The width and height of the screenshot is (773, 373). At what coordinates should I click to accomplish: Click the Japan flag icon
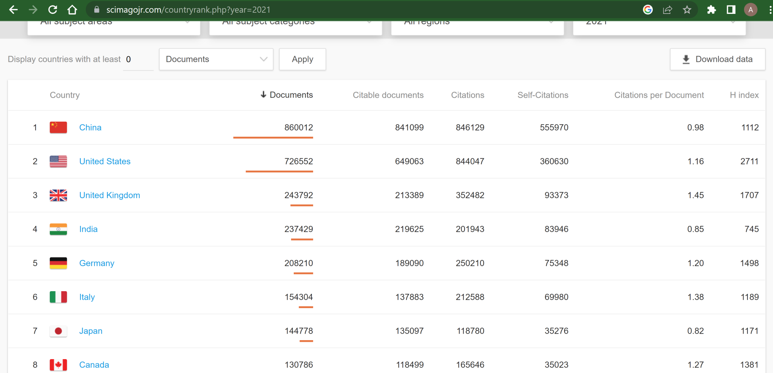tap(58, 331)
